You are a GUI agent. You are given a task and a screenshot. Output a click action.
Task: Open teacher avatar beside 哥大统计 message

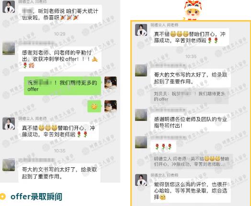pyautogui.click(x=9, y=7)
